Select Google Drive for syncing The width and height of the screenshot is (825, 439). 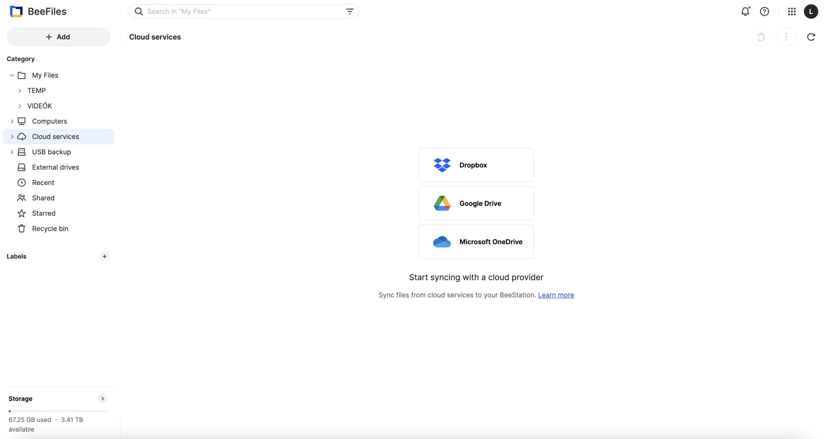coord(476,203)
